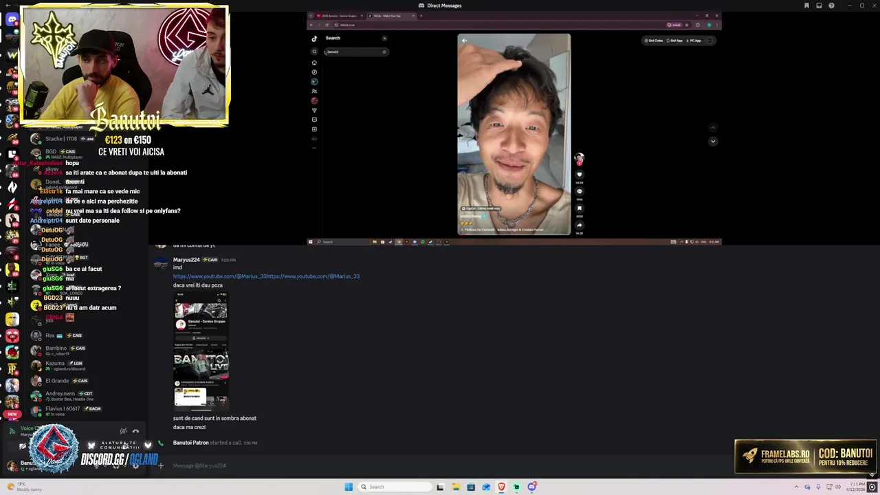The width and height of the screenshot is (880, 495).
Task: Click TikTok search magnifier in shared stream
Action: (314, 52)
